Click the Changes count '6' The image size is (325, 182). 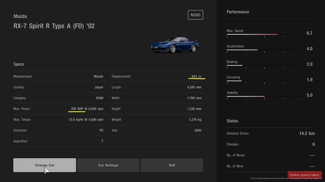click(314, 144)
